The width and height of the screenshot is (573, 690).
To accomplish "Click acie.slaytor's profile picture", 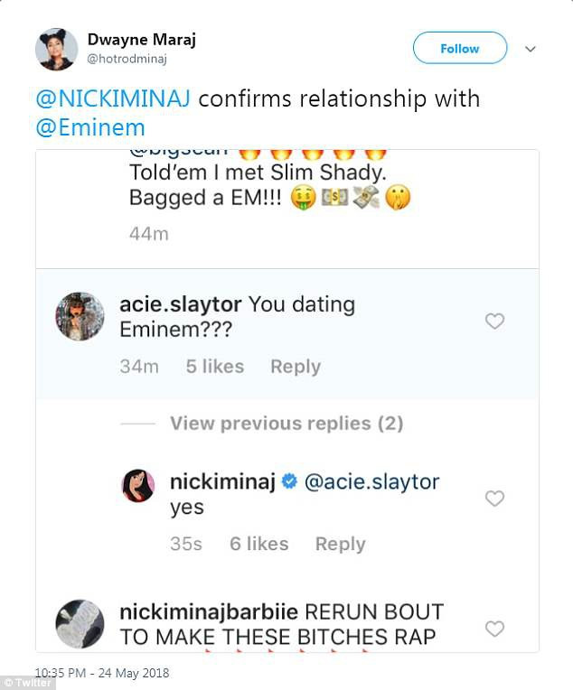I will pos(80,316).
